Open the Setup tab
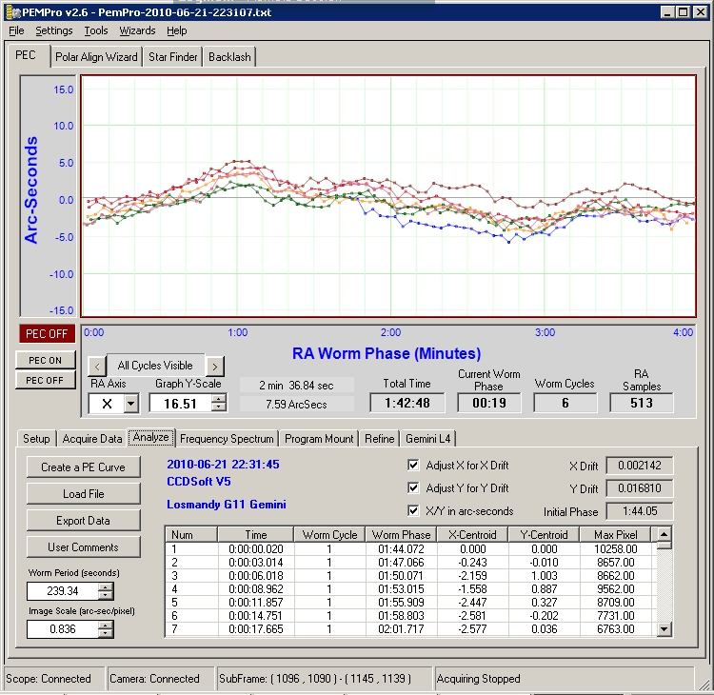714x695 pixels. tap(36, 439)
